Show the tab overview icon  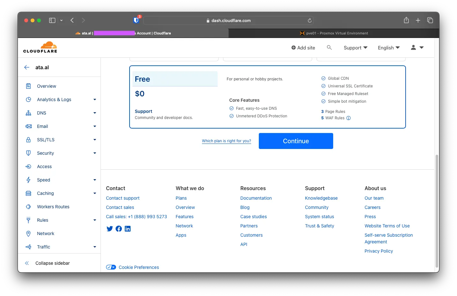(430, 20)
